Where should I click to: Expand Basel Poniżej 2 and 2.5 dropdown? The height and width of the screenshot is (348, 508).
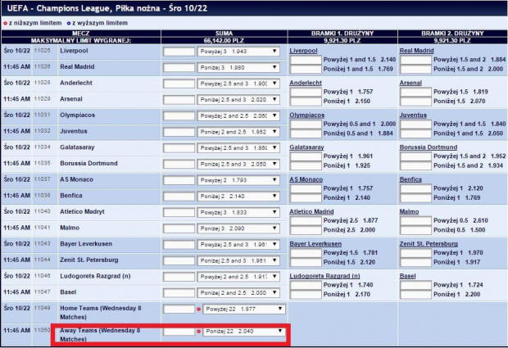point(238,293)
